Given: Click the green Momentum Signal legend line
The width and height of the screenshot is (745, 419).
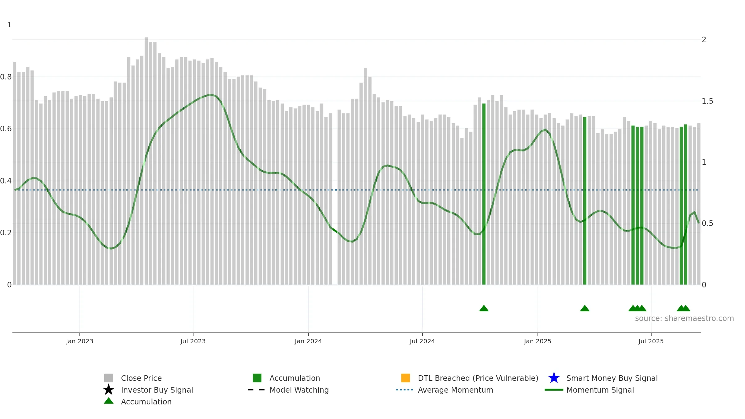Looking at the screenshot, I should pos(554,390).
